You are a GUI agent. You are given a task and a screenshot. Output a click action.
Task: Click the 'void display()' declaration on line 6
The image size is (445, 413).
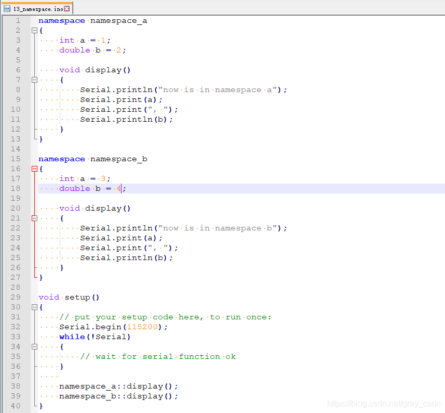tap(95, 70)
